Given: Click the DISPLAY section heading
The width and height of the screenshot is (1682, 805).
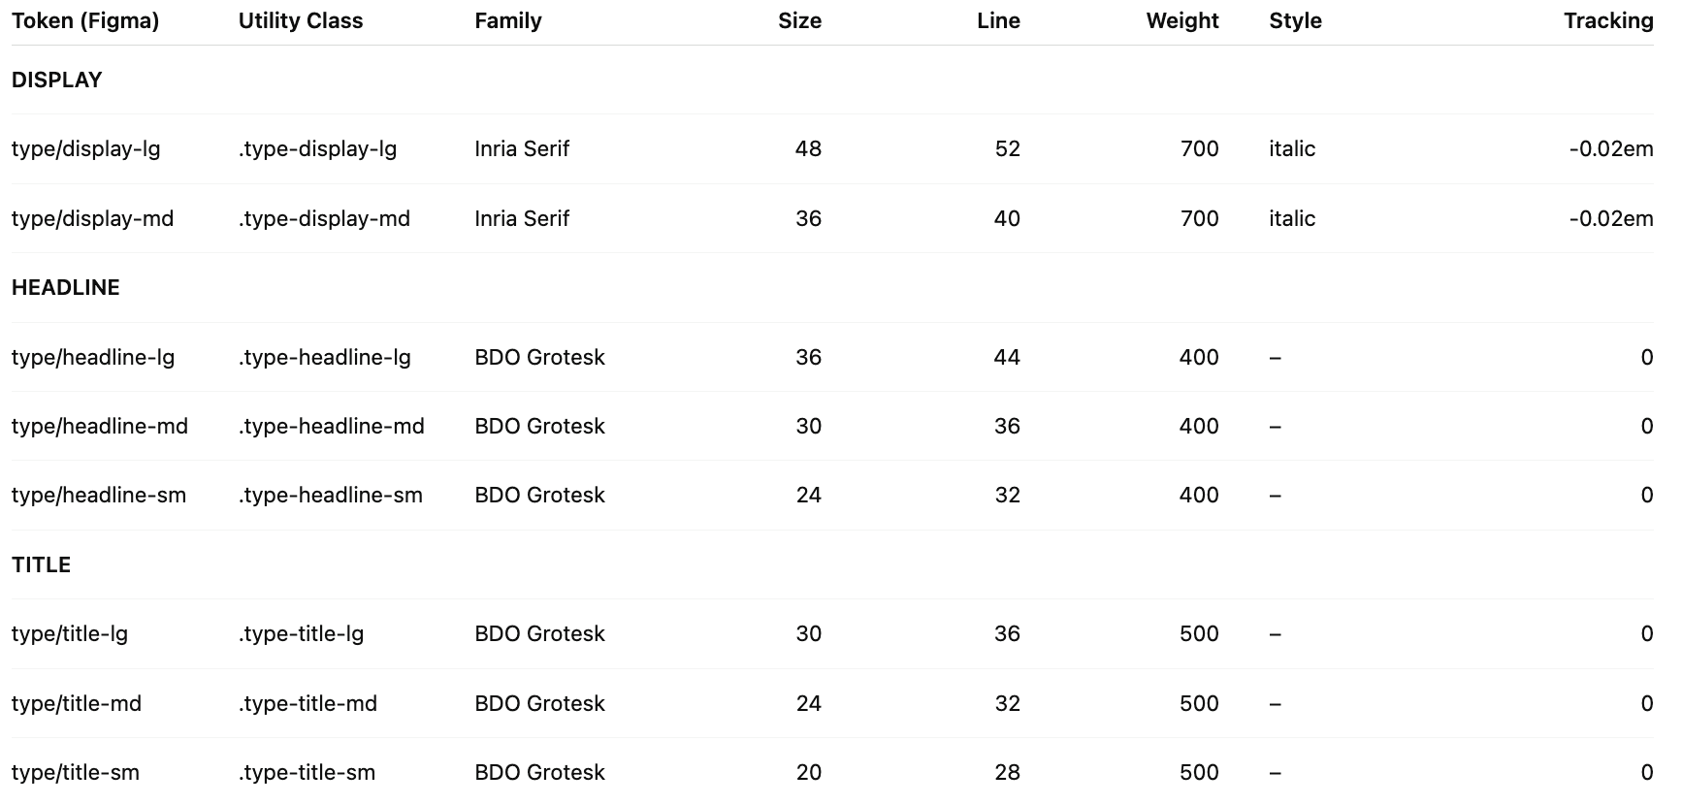Looking at the screenshot, I should pyautogui.click(x=56, y=80).
